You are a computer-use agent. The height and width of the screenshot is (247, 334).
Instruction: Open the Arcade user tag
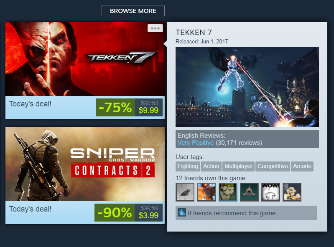[302, 166]
